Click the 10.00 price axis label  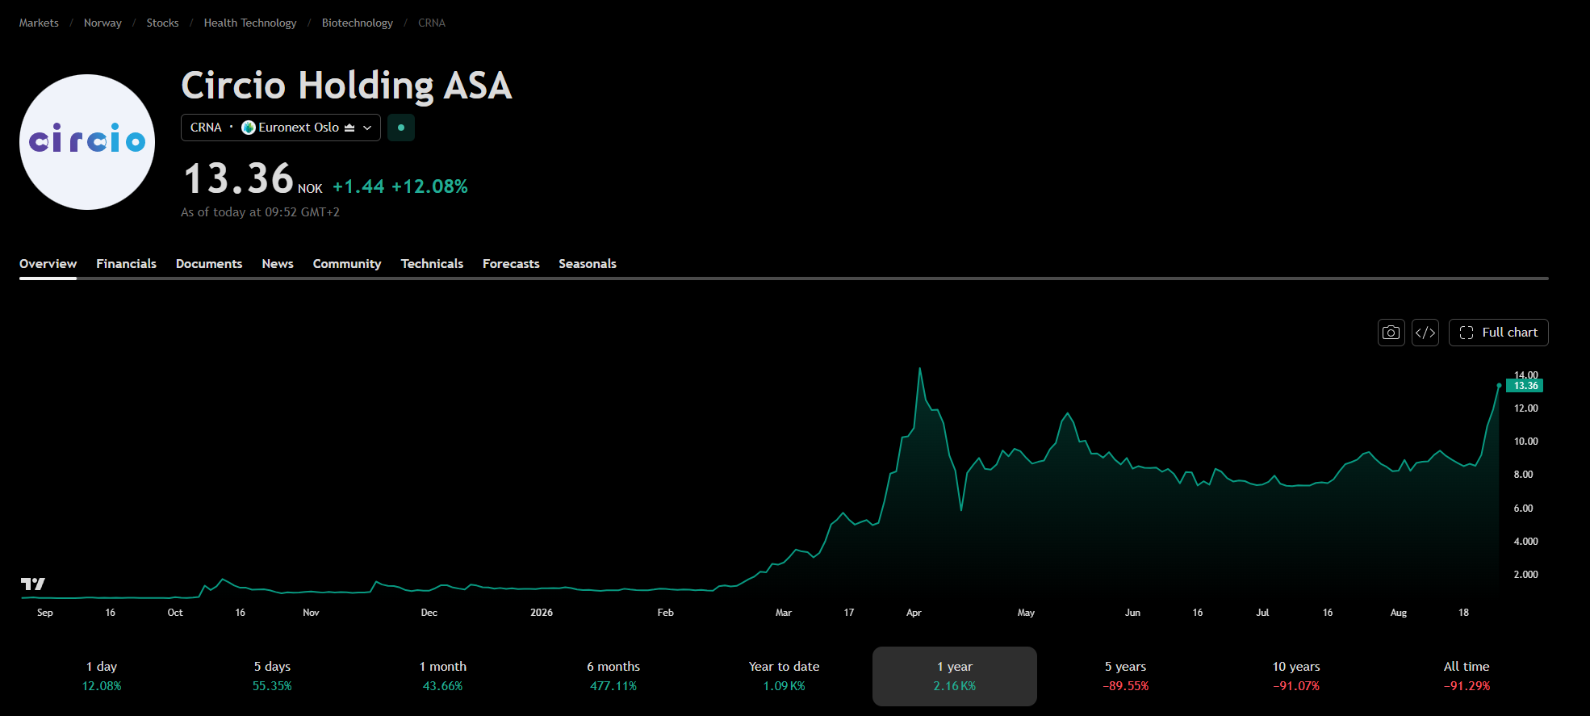(x=1525, y=442)
